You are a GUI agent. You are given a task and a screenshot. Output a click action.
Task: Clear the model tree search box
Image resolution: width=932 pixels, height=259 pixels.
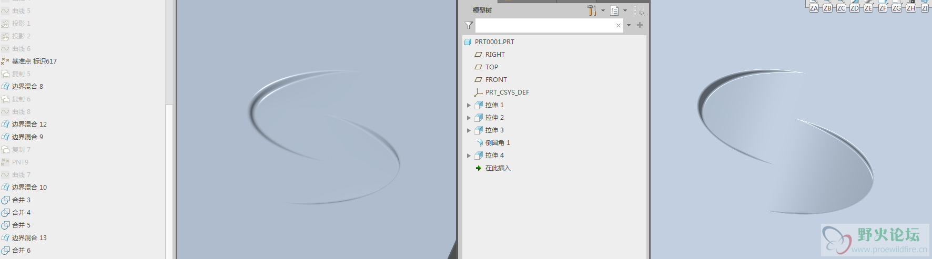point(619,25)
